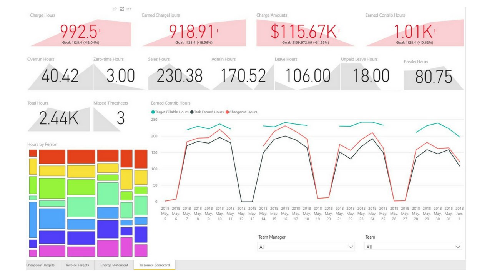The height and width of the screenshot is (277, 492).
Task: Select the Resource Scorecard tab
Action: [x=154, y=265]
